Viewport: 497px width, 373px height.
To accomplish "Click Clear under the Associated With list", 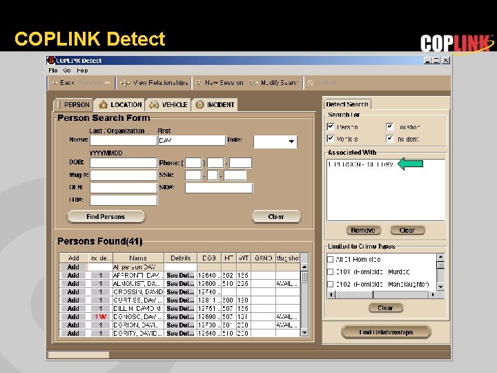I will (x=407, y=230).
